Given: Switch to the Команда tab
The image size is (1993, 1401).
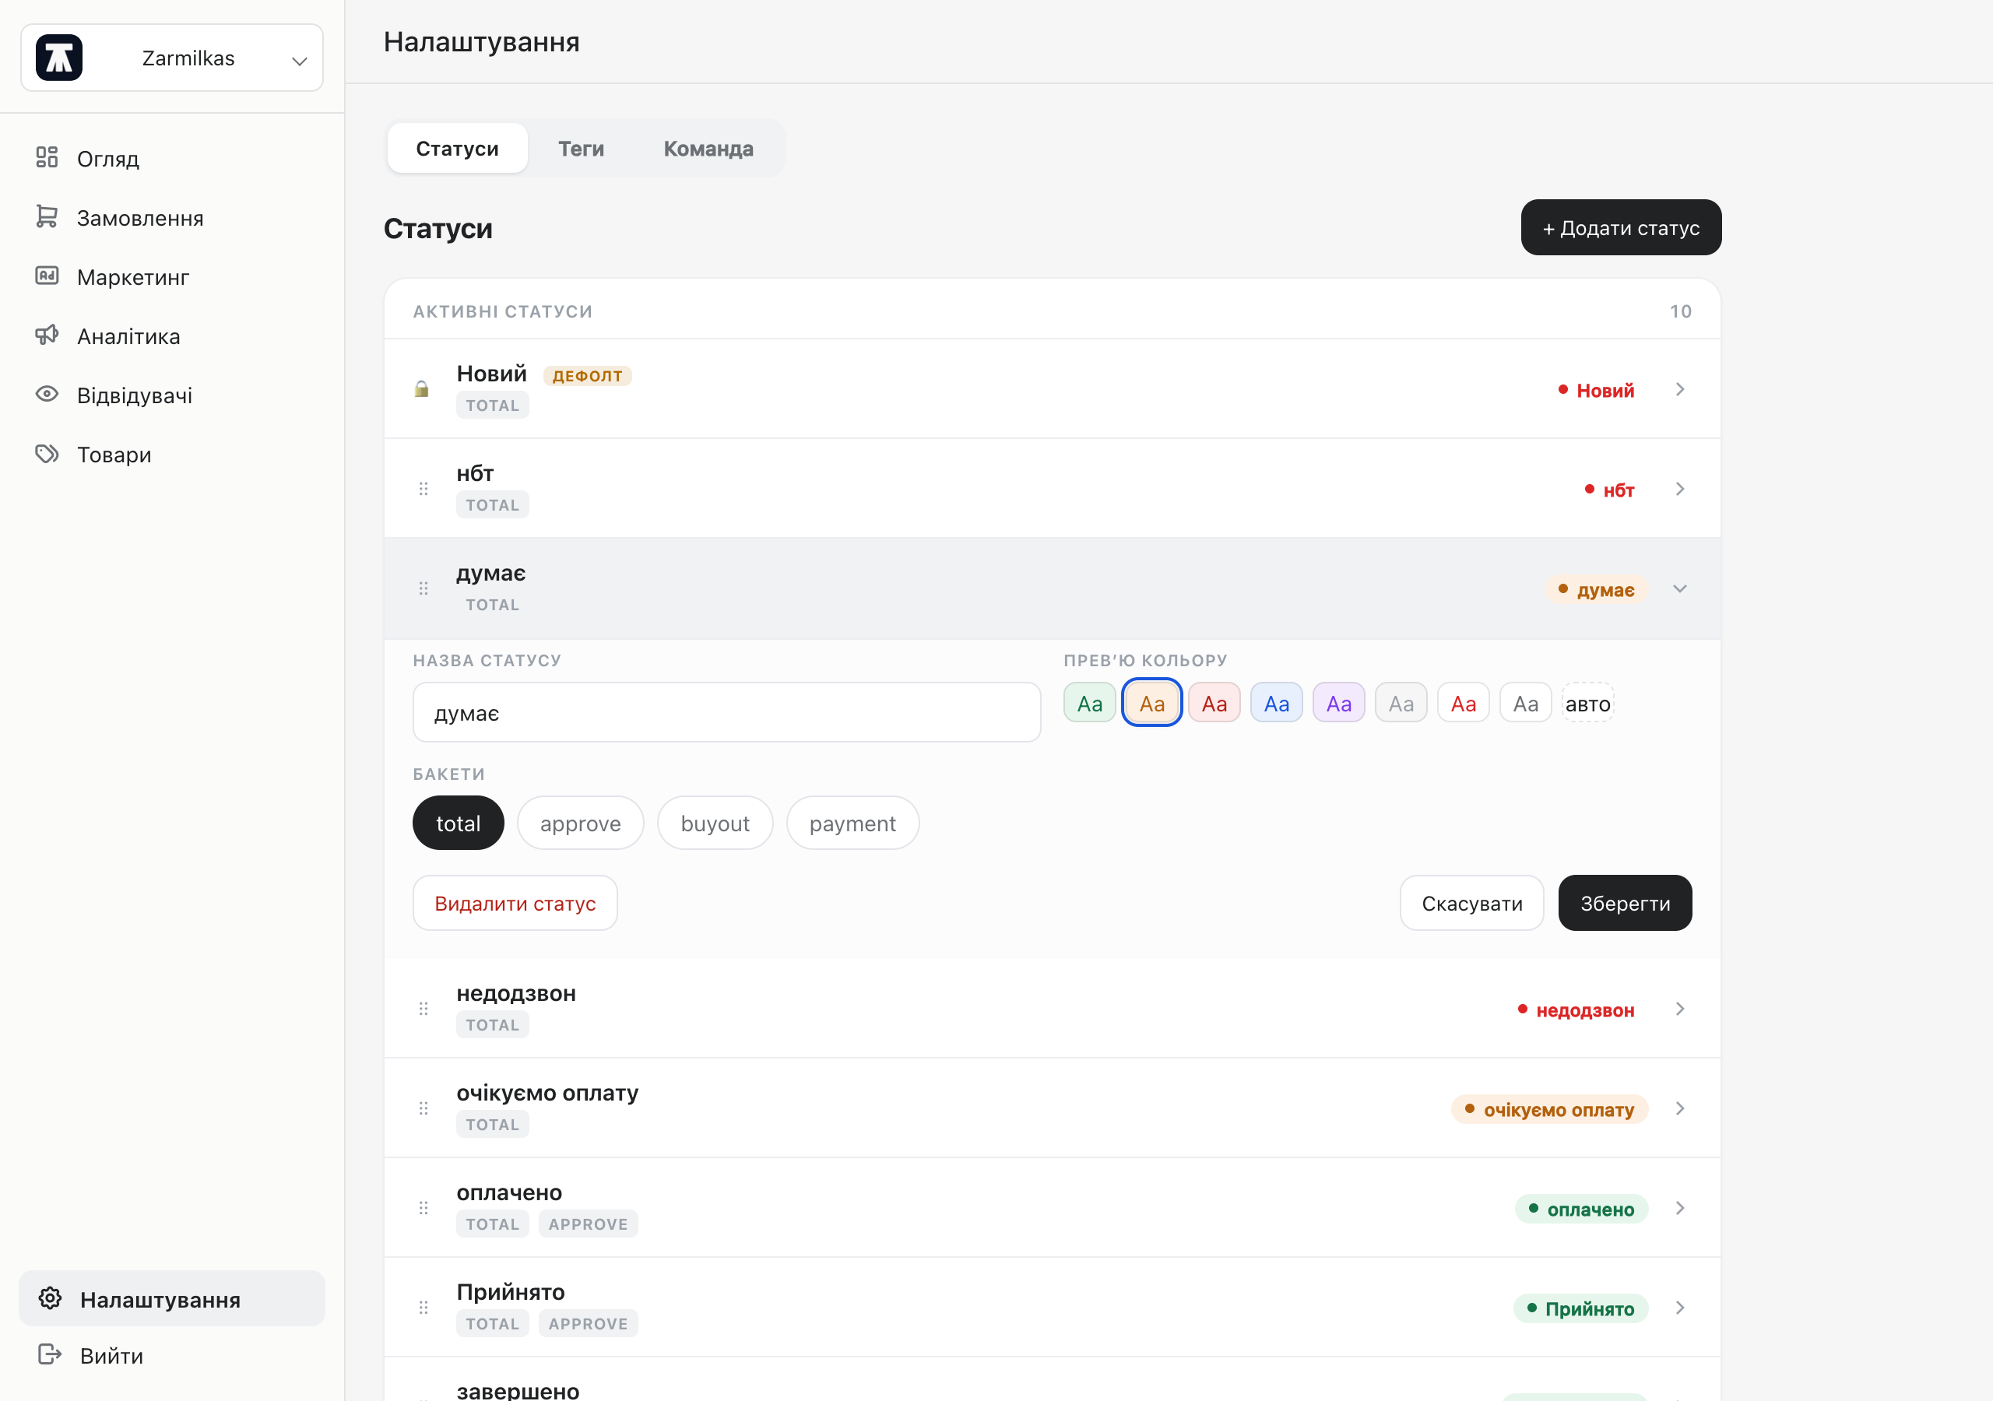Looking at the screenshot, I should (x=708, y=149).
